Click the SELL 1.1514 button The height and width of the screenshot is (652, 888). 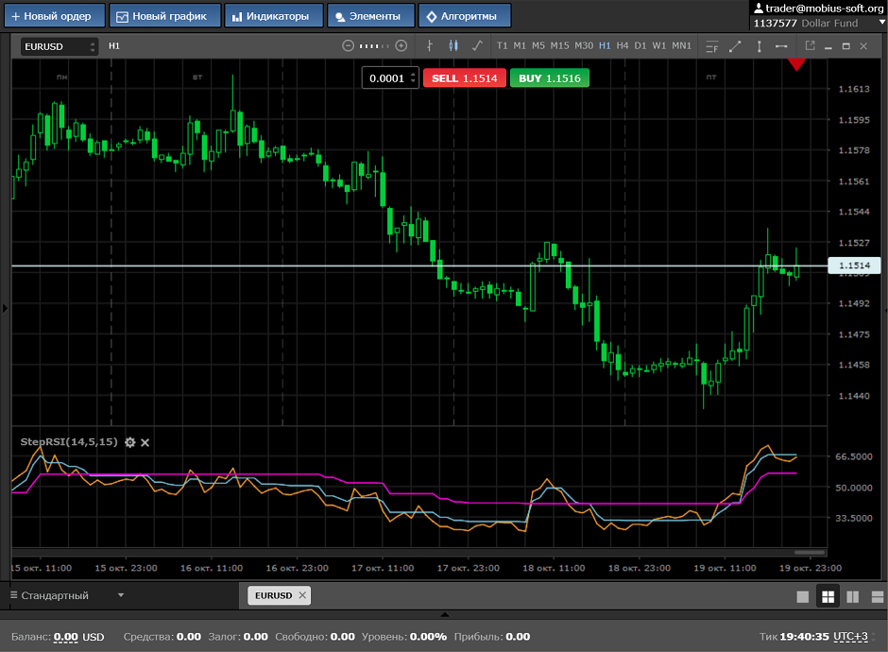click(x=464, y=78)
